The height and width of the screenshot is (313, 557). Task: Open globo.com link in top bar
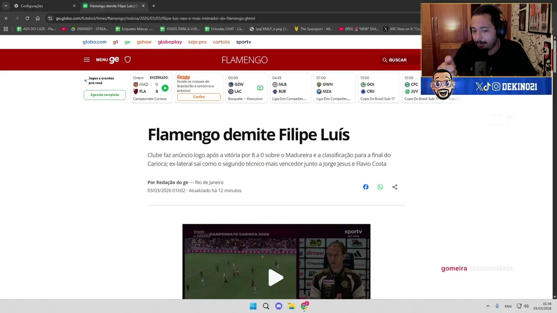(94, 42)
